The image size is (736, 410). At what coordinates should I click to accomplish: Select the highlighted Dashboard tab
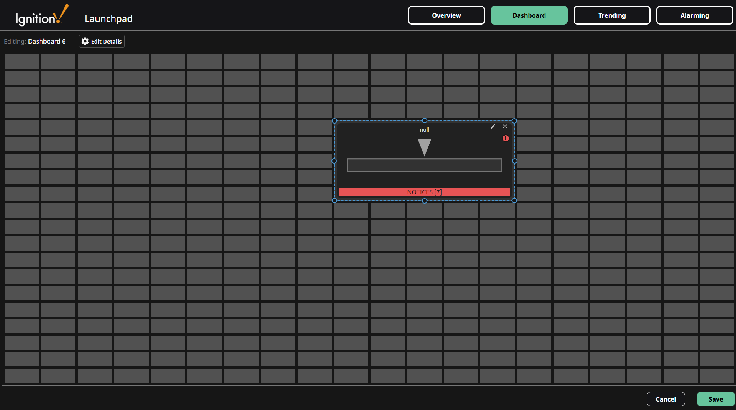[x=529, y=15]
